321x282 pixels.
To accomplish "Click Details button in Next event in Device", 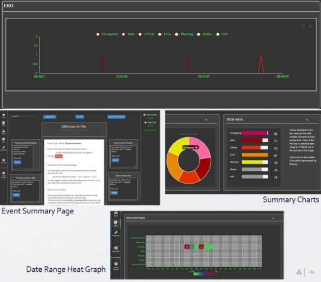I will 115,160.
